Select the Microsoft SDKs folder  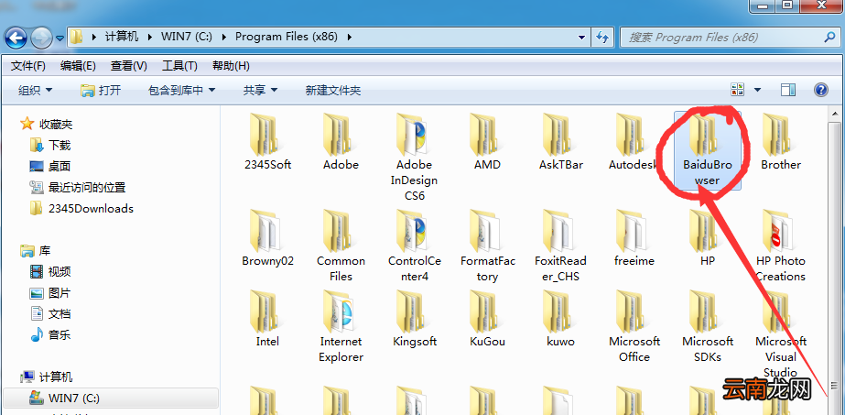click(x=707, y=327)
